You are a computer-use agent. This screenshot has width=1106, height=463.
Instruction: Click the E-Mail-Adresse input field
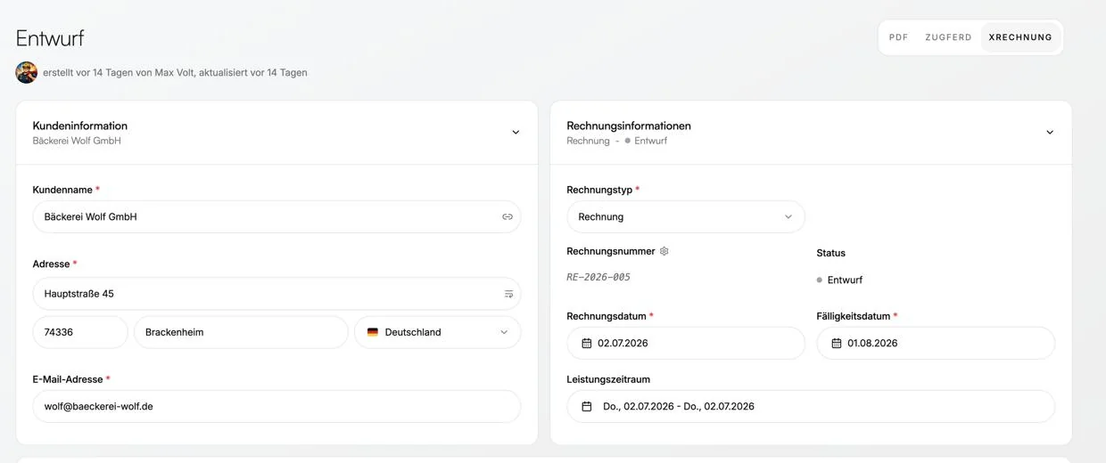click(276, 406)
